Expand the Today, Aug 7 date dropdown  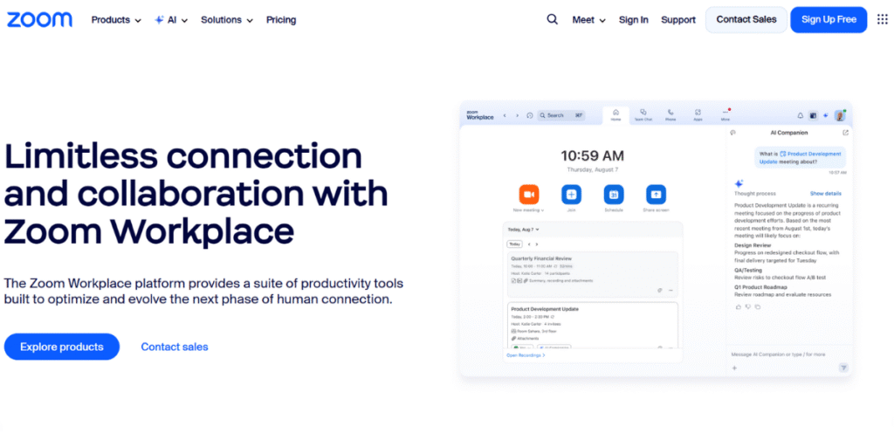pyautogui.click(x=524, y=229)
